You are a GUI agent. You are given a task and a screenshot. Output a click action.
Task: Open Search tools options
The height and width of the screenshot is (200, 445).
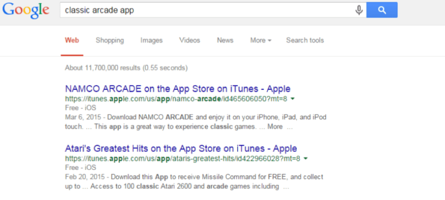(x=305, y=41)
